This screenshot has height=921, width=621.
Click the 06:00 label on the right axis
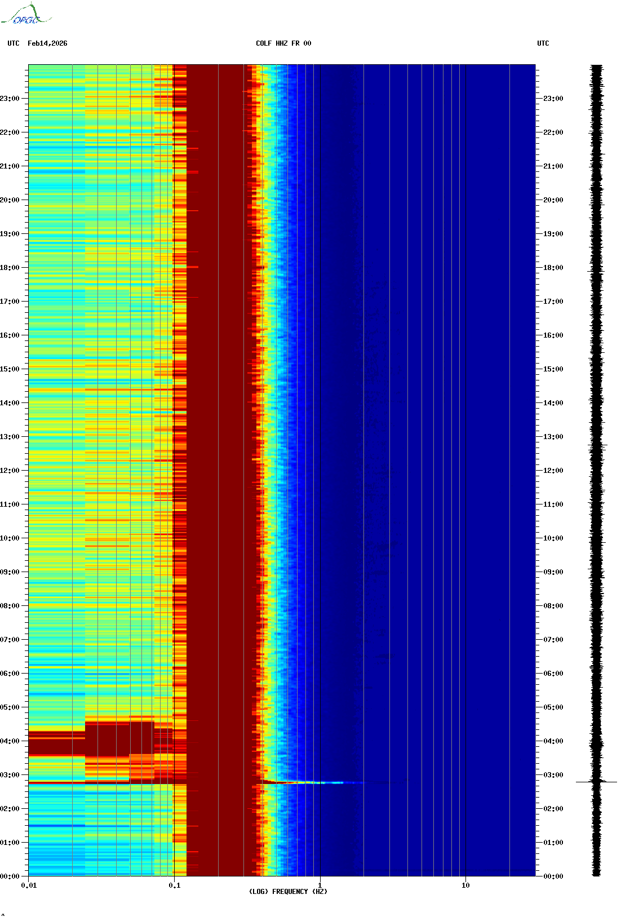click(x=553, y=674)
